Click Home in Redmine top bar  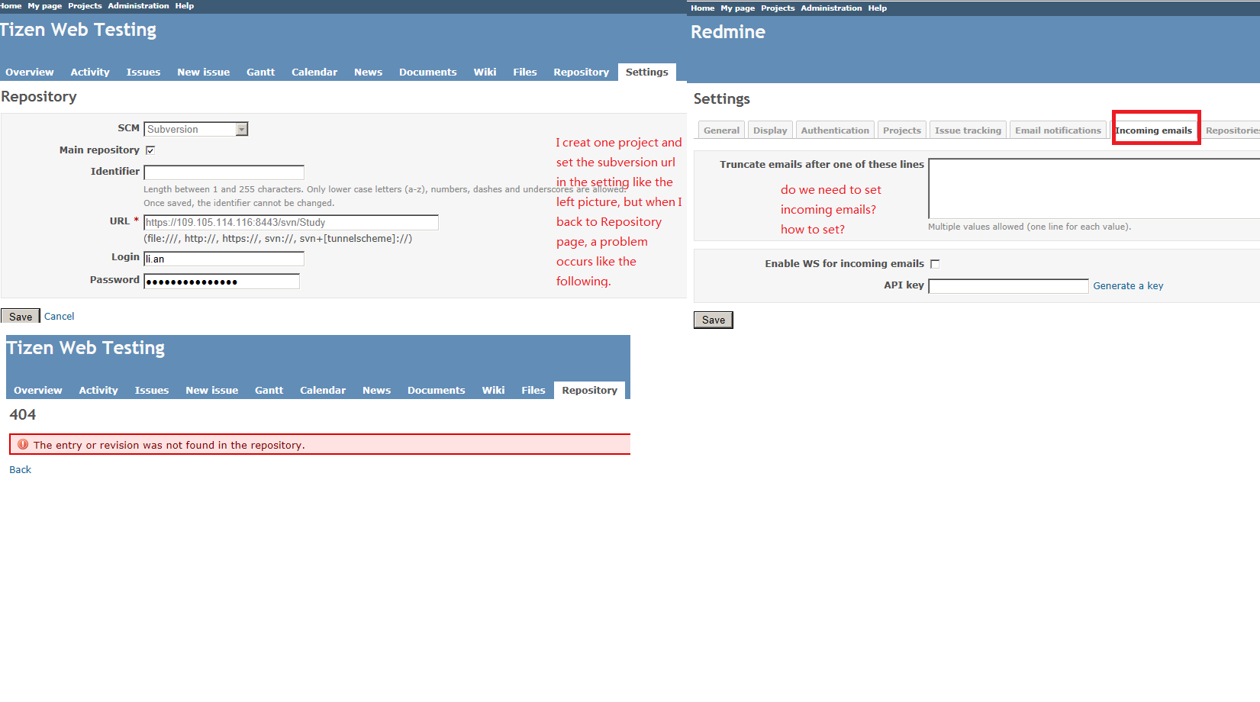(x=702, y=8)
